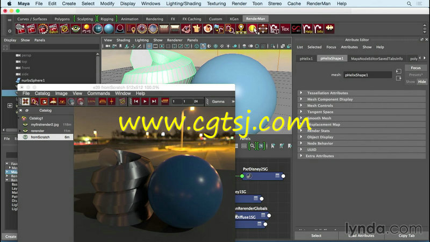Click the blue sphere material shelf icon

(x=109, y=29)
